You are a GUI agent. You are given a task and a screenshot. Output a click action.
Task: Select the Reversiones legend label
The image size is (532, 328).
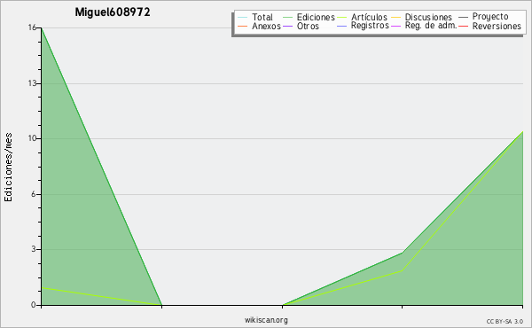tap(497, 26)
